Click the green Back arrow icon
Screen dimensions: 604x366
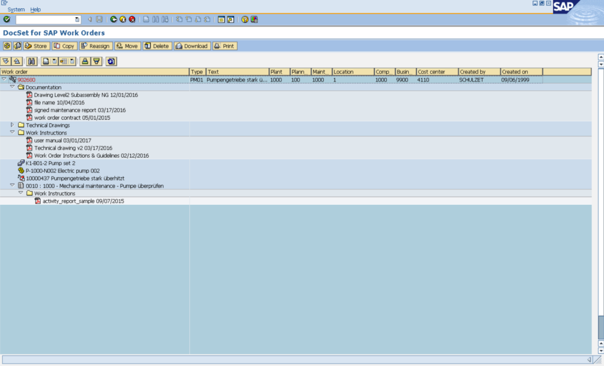[x=113, y=19]
